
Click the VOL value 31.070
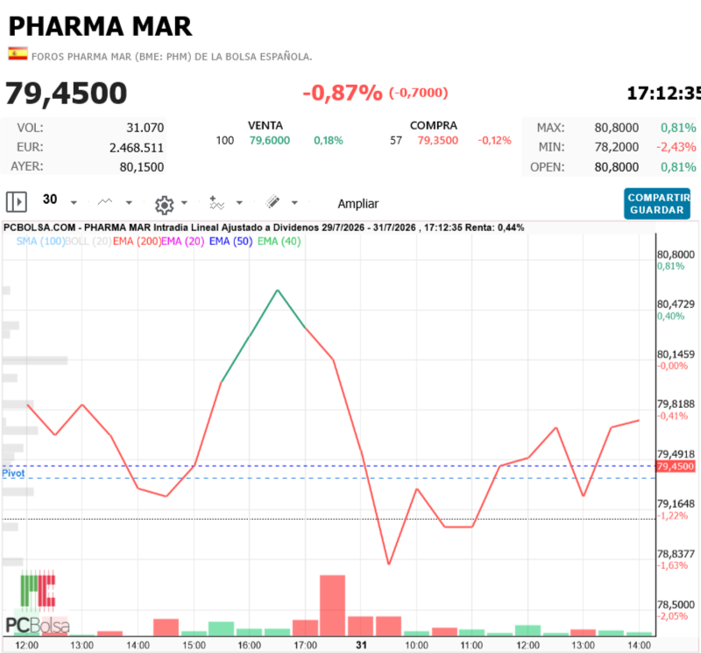coord(145,128)
